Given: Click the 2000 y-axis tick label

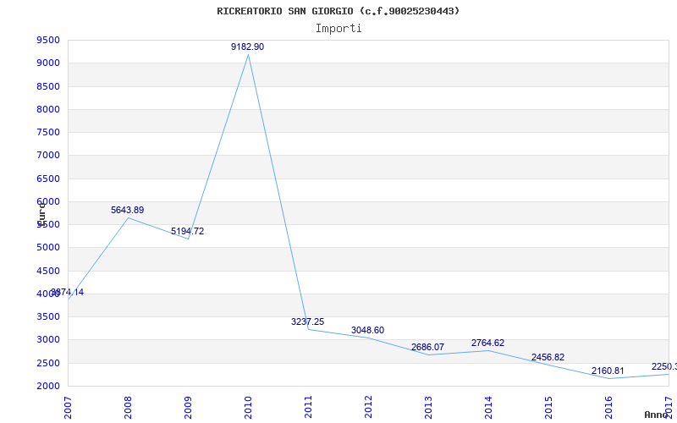Looking at the screenshot, I should [48, 386].
